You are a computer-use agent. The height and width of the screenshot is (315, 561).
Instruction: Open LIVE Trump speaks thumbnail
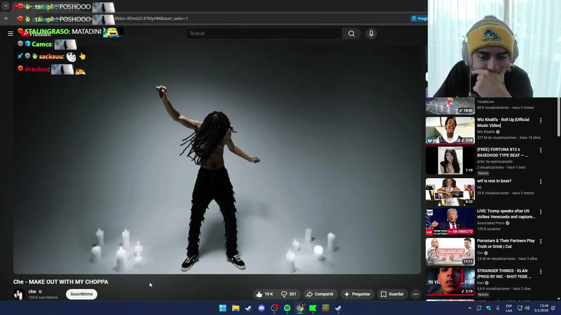[450, 222]
